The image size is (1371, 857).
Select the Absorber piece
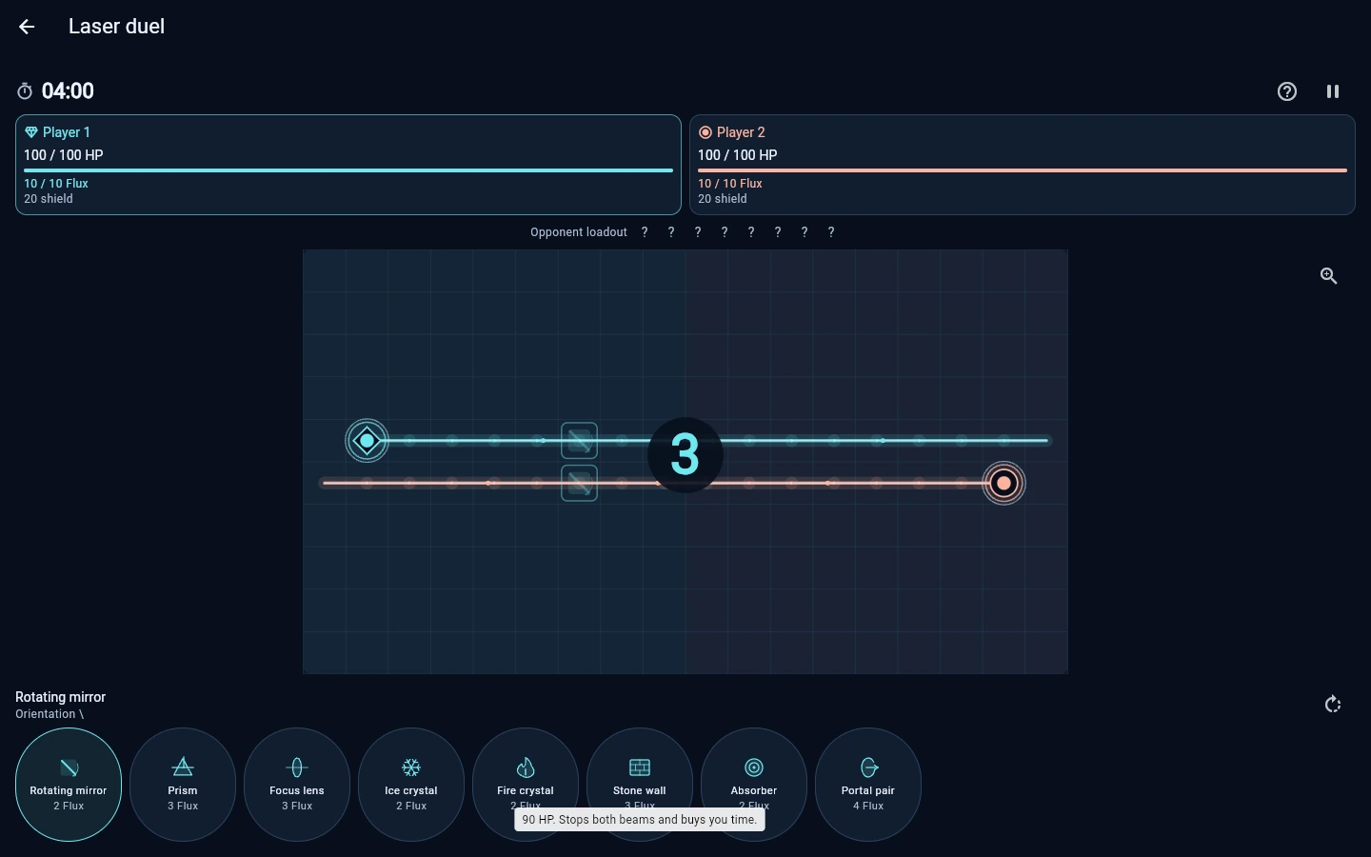point(754,785)
